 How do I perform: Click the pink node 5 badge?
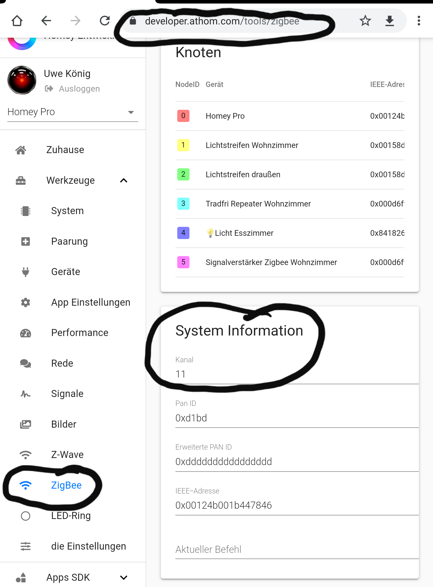tap(183, 262)
